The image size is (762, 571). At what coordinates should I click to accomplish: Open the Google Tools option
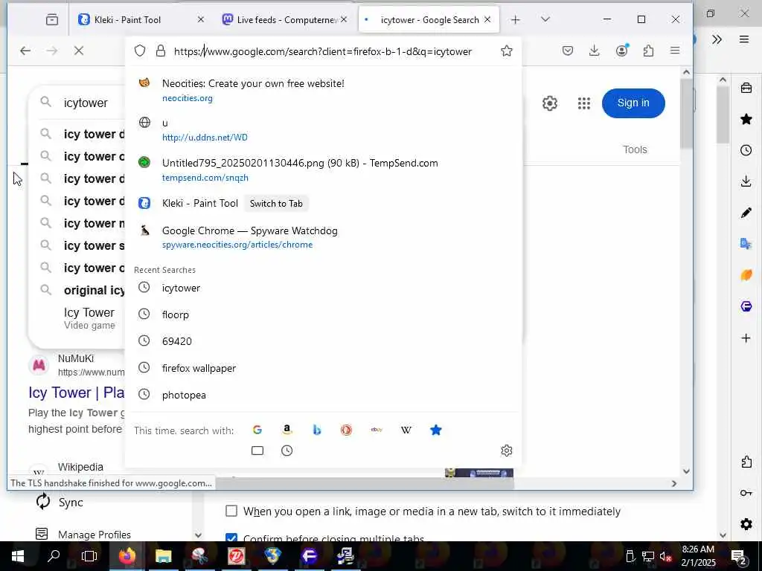click(635, 149)
